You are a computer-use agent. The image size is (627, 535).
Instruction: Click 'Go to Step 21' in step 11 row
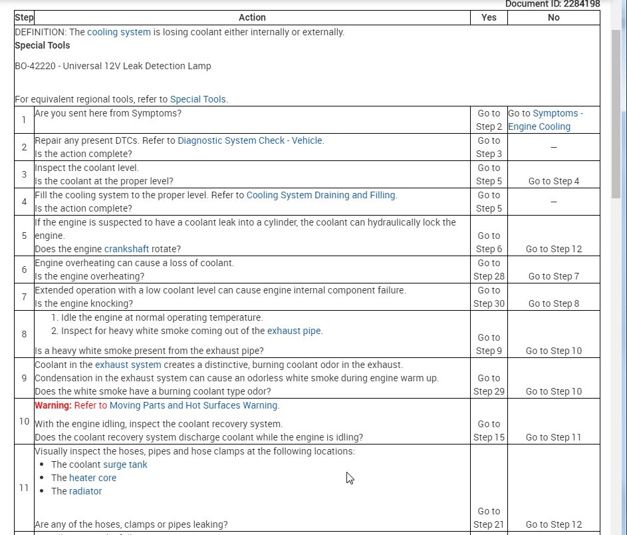tap(489, 518)
